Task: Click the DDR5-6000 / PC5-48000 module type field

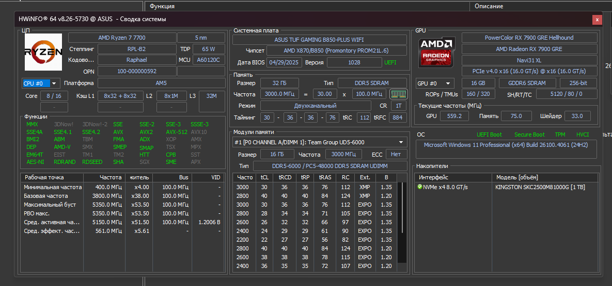Action: (330, 166)
